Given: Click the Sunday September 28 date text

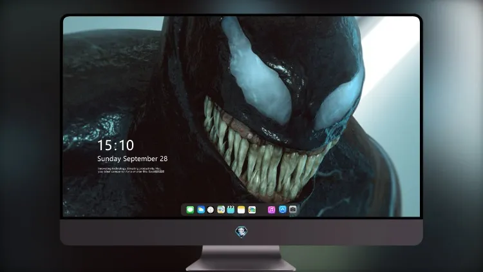Looking at the screenshot, I should [x=133, y=159].
